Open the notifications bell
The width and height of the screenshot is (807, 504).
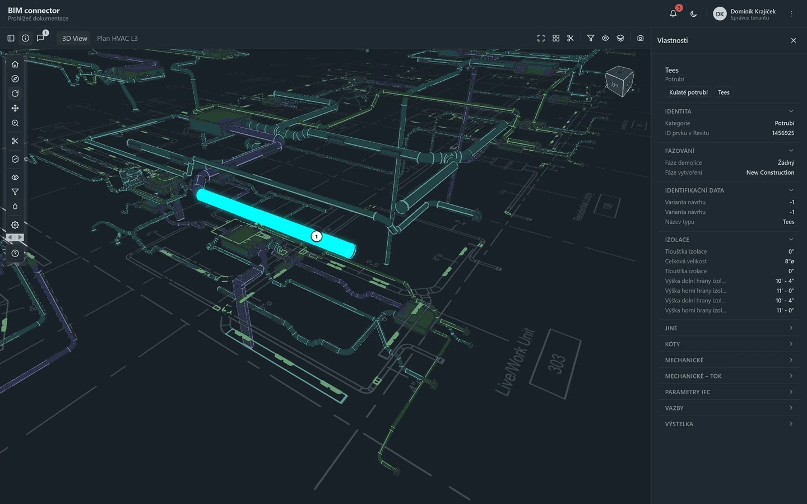click(674, 13)
